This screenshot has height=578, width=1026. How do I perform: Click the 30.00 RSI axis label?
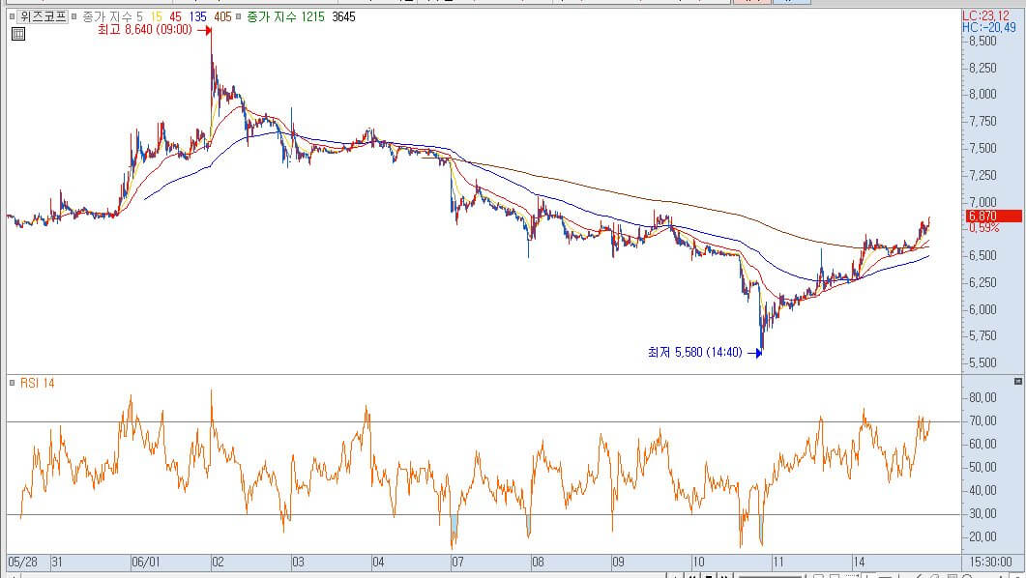pyautogui.click(x=982, y=514)
